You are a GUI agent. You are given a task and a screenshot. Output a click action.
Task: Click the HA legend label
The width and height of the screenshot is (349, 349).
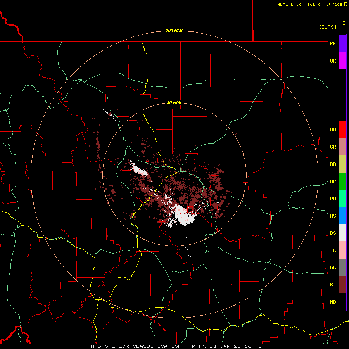333,130
